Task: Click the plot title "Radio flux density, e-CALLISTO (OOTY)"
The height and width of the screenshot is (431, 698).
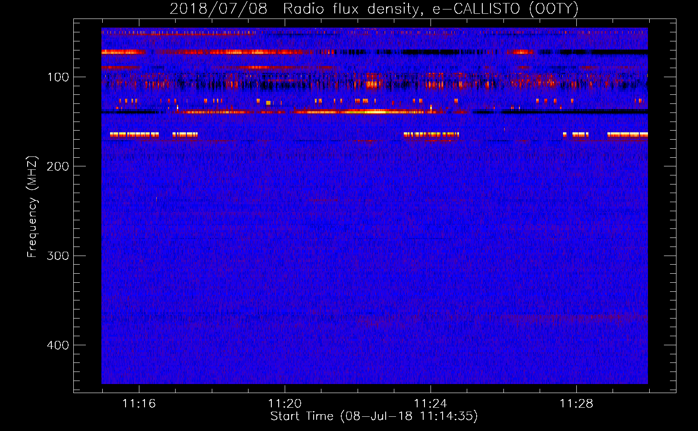Action: 431,9
